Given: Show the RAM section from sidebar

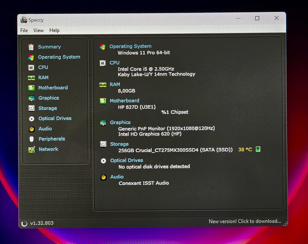Looking at the screenshot, I should (43, 77).
